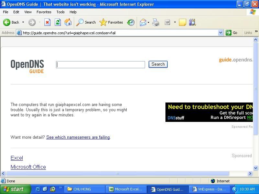259x194 pixels.
Task: Click the Internet zone globe icon
Action: [213, 181]
